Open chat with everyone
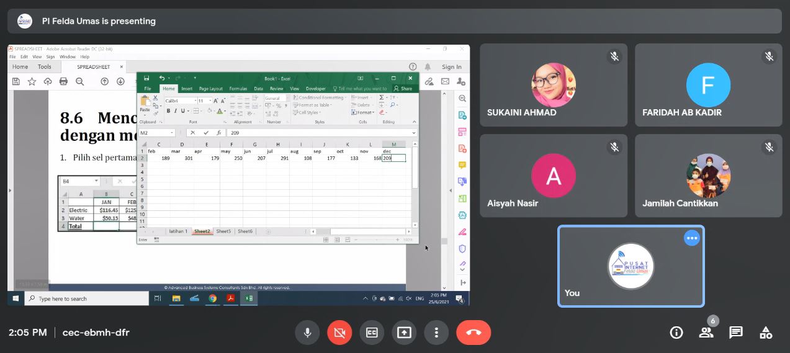The width and height of the screenshot is (790, 353). pos(736,333)
